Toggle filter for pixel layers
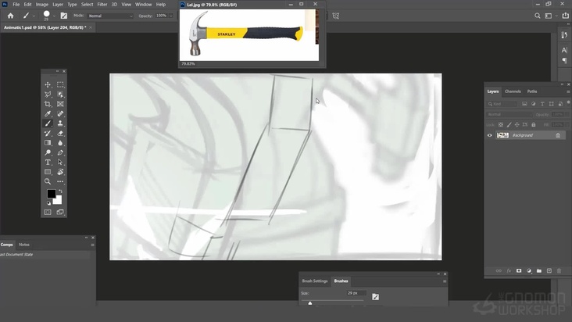Image resolution: width=572 pixels, height=322 pixels. click(524, 104)
